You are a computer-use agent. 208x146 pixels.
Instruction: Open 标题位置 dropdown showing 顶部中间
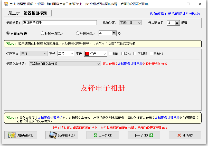pos(130,23)
